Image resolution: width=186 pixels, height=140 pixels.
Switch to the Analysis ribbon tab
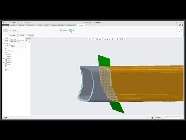21,25
